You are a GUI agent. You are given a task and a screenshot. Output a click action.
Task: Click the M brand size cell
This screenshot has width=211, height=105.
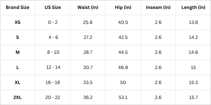[17, 52]
